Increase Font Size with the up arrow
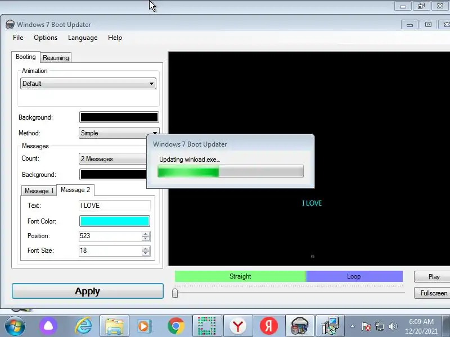The width and height of the screenshot is (450, 337). click(146, 248)
